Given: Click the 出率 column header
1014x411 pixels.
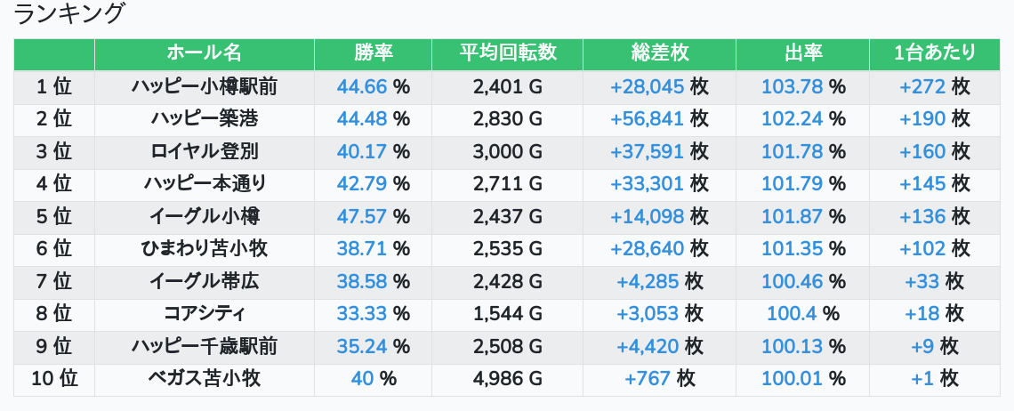Looking at the screenshot, I should 802,53.
